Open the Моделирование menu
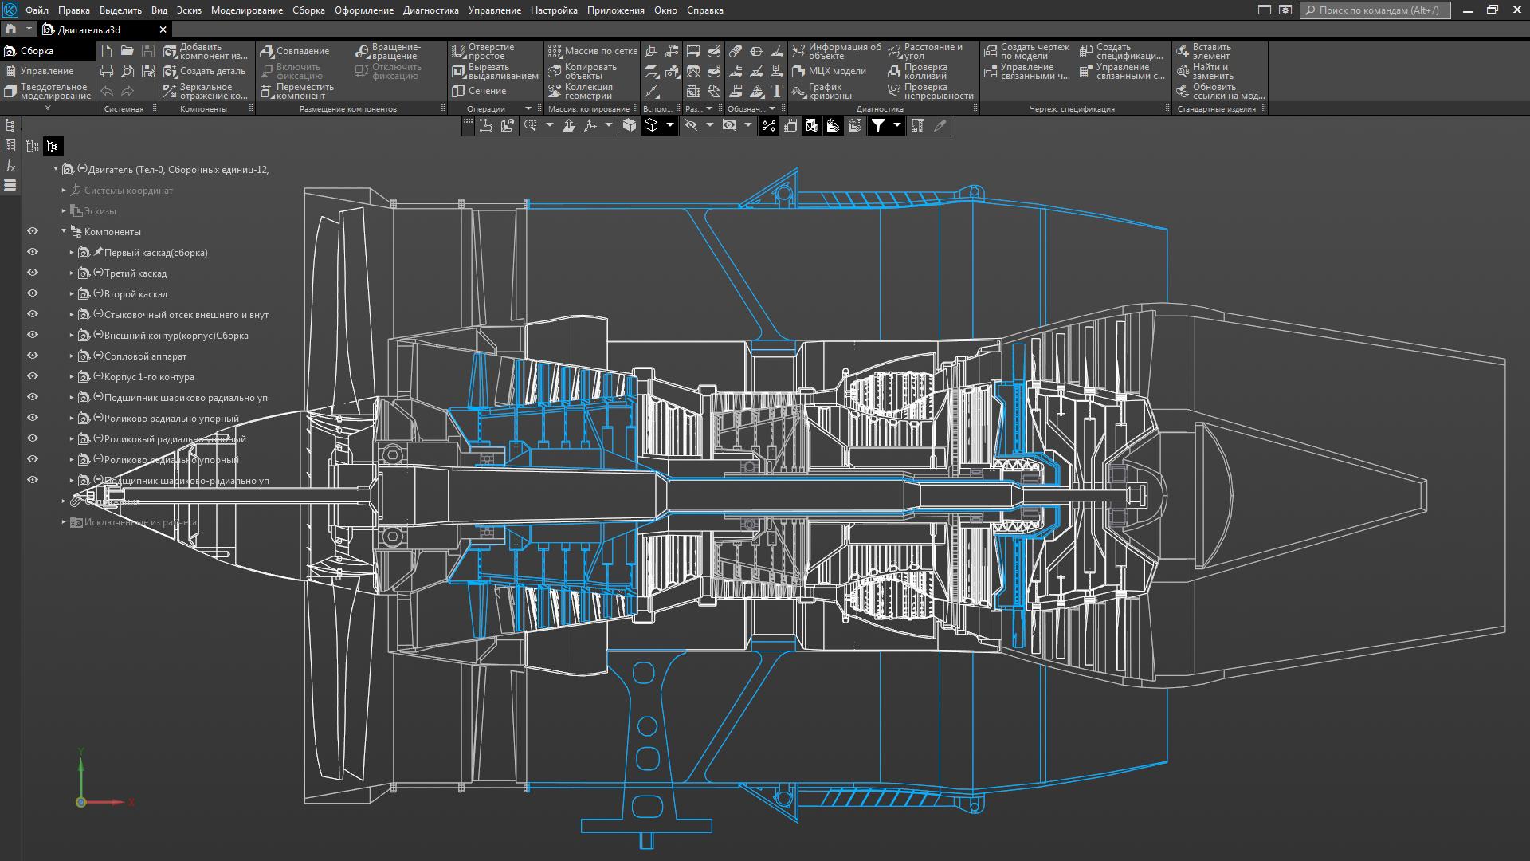1530x861 pixels. [246, 10]
